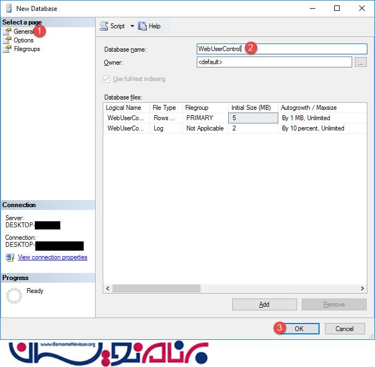The image size is (375, 367).
Task: Close the New Database dialog
Action: 362,8
